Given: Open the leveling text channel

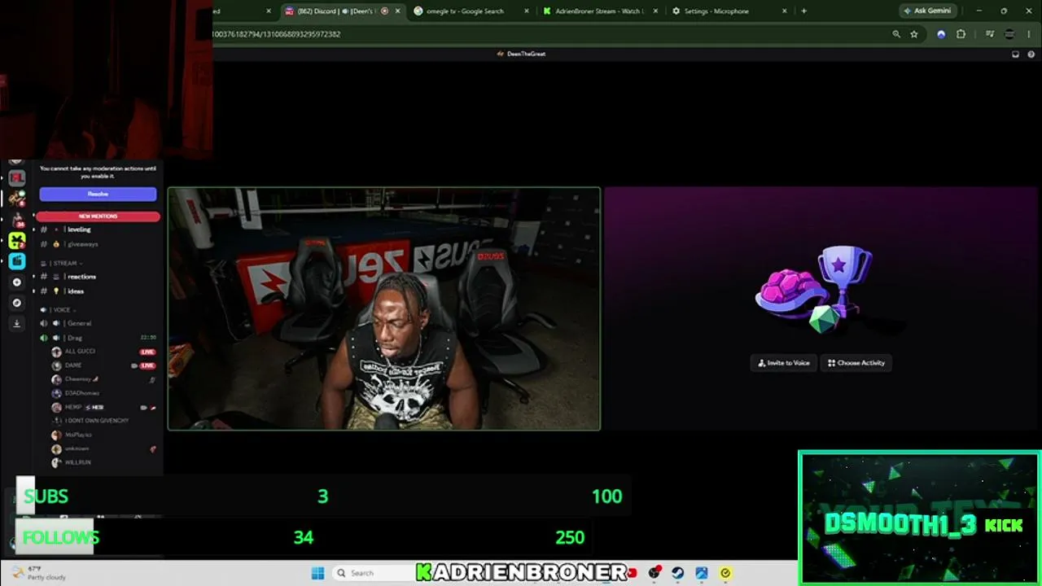Looking at the screenshot, I should point(98,230).
